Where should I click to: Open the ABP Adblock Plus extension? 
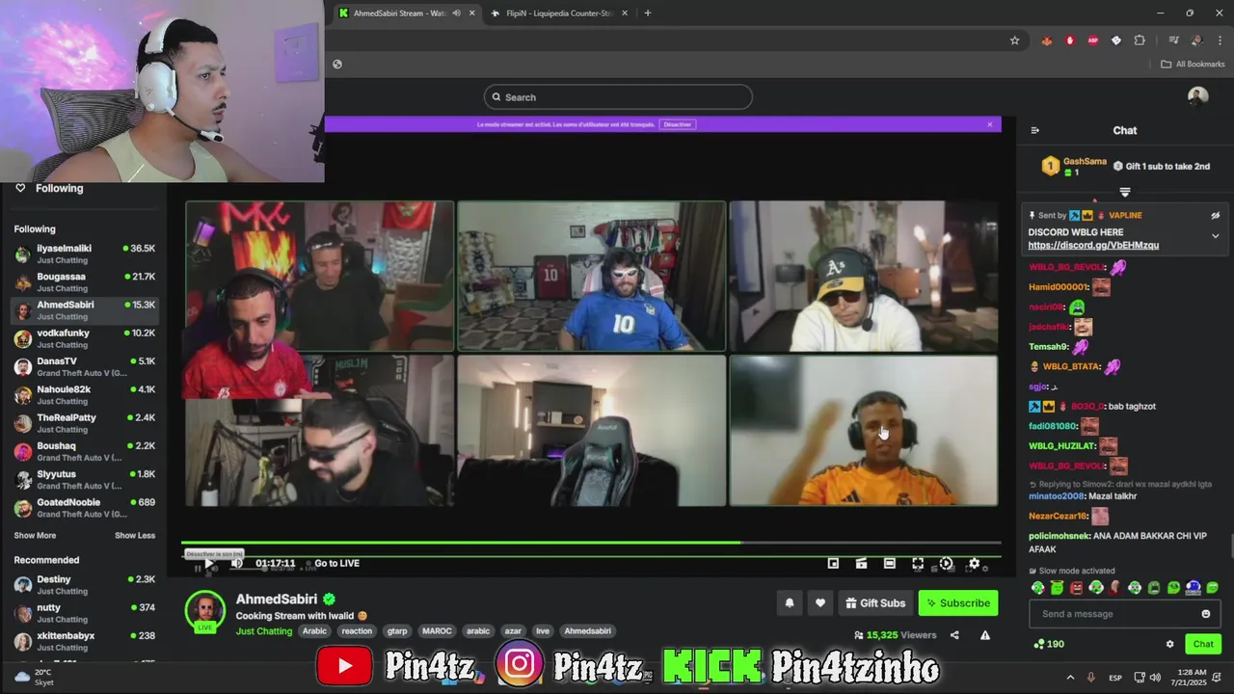pyautogui.click(x=1093, y=40)
